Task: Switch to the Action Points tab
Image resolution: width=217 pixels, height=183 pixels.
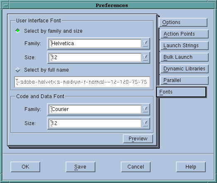Action: point(184,34)
